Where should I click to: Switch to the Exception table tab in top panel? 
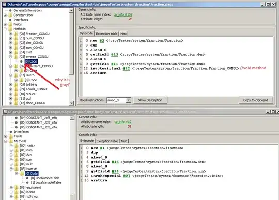tap(106, 34)
